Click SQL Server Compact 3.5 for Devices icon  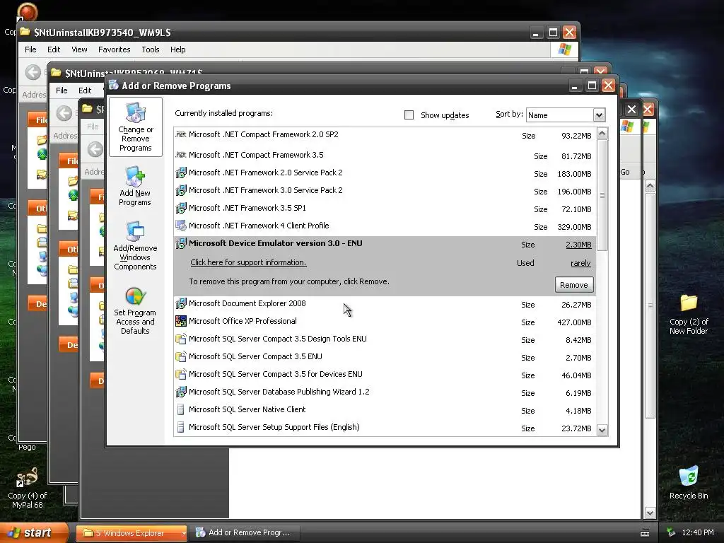pyautogui.click(x=180, y=374)
